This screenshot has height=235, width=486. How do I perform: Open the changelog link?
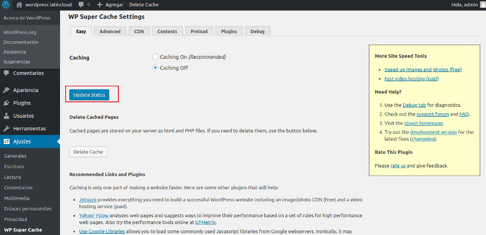(x=424, y=140)
